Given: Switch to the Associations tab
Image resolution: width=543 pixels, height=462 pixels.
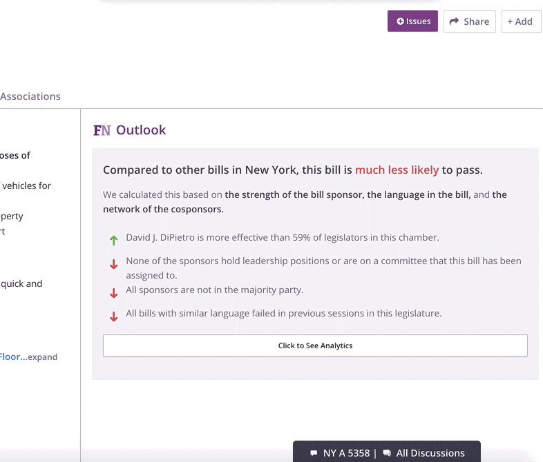Looking at the screenshot, I should tap(30, 97).
